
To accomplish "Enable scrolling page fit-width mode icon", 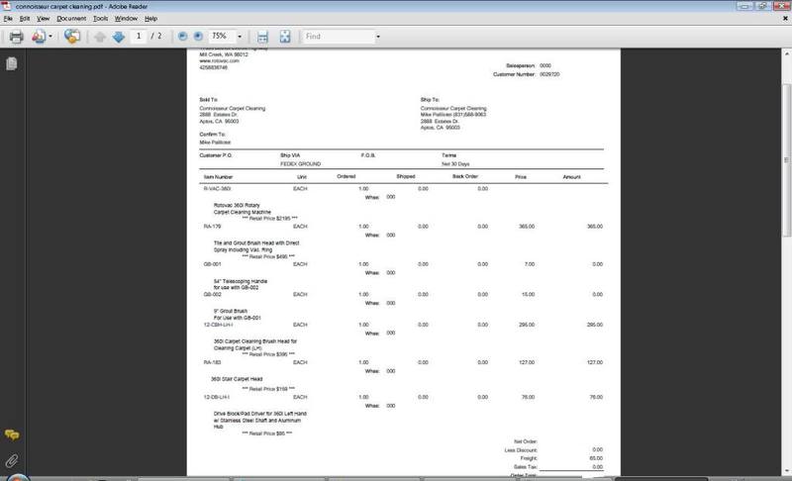I will pos(262,37).
